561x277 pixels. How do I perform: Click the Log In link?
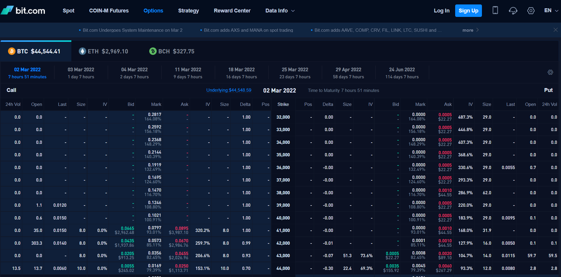(x=441, y=11)
